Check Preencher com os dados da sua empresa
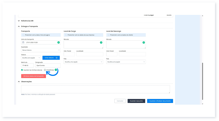The height and width of the screenshot is (121, 219). click(x=66, y=35)
